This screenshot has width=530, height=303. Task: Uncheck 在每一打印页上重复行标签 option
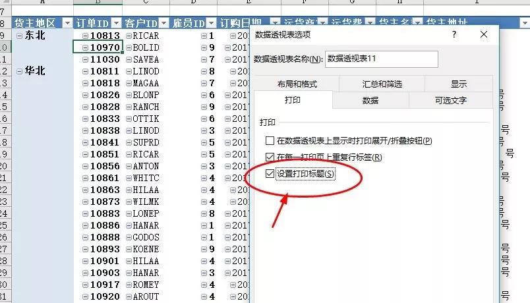click(270, 157)
